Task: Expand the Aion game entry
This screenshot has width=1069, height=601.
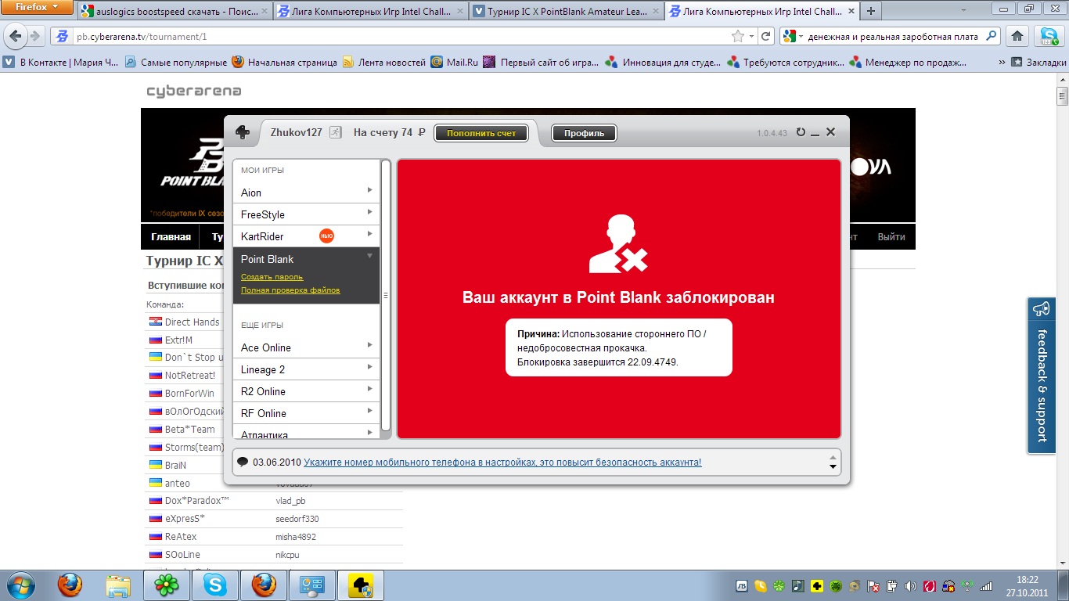Action: tap(369, 191)
